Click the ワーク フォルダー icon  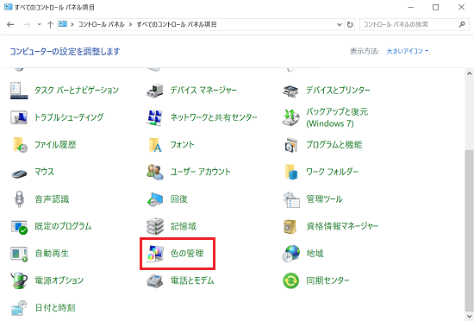tap(290, 172)
